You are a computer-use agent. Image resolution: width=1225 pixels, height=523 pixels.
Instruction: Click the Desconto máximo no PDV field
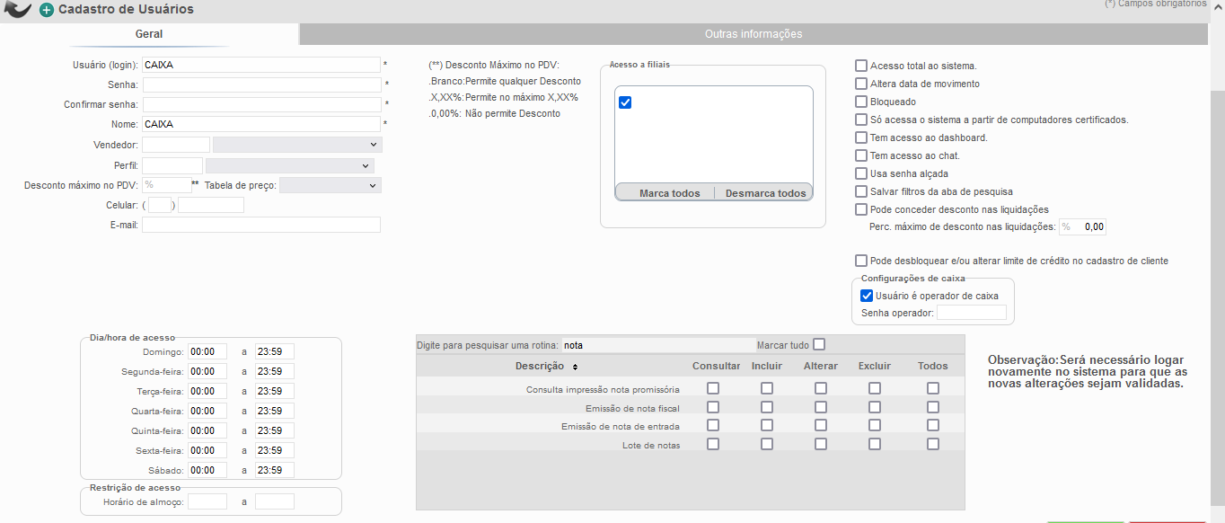click(166, 185)
